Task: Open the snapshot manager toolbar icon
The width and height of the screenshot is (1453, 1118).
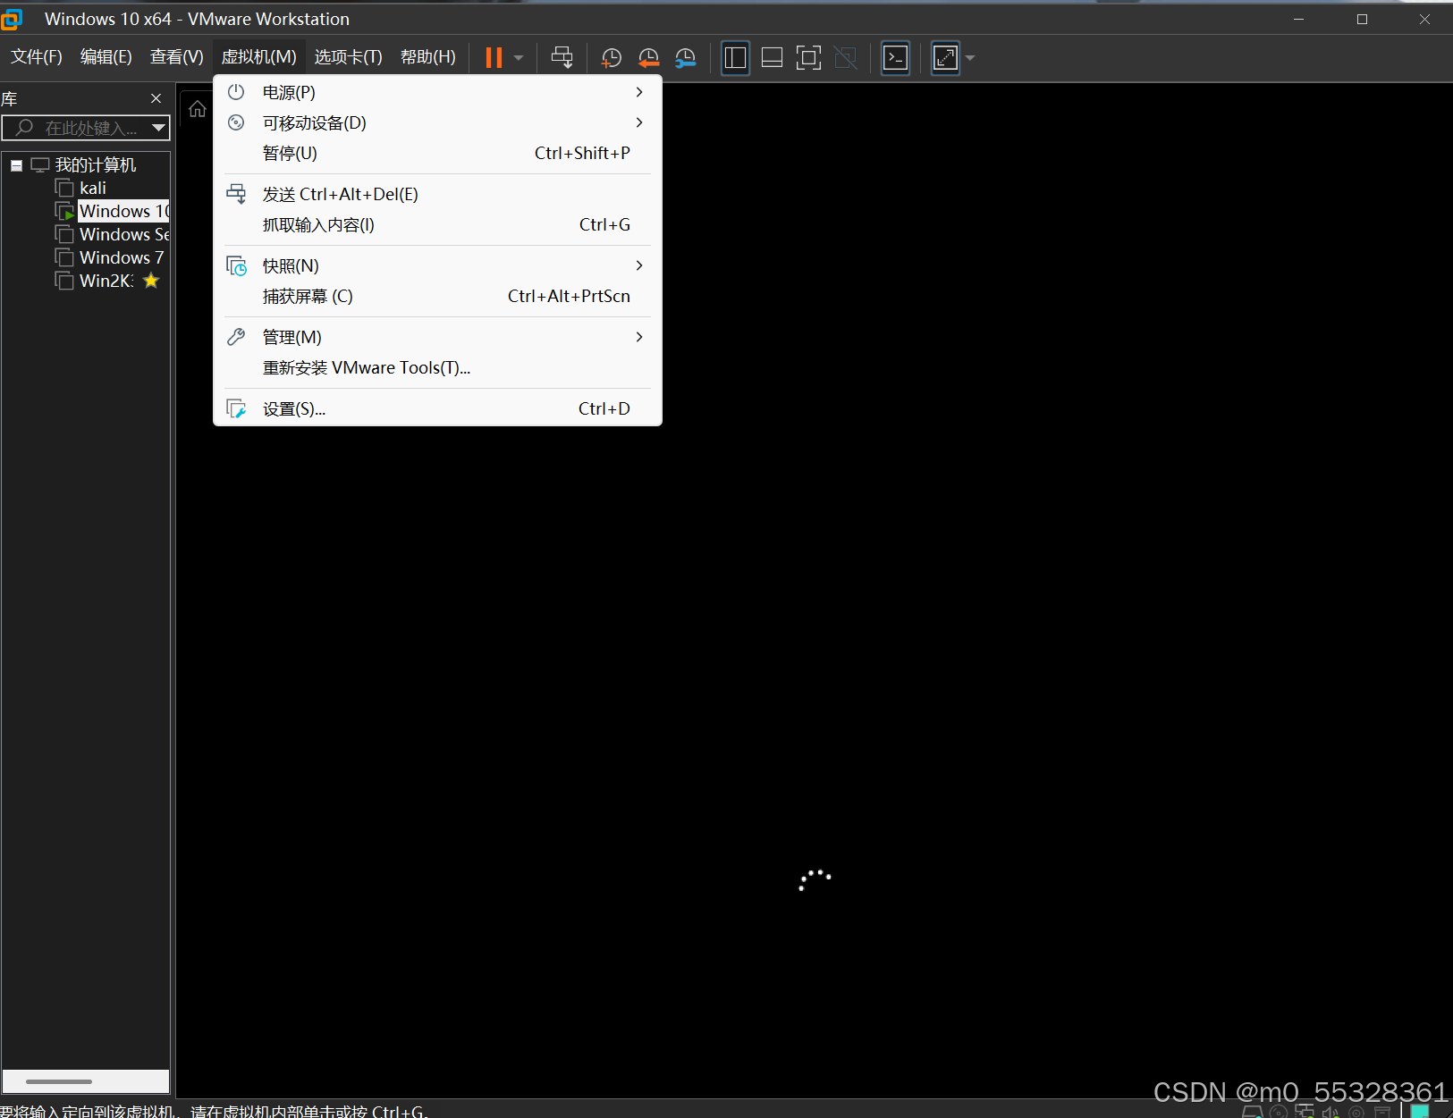Action: point(685,58)
